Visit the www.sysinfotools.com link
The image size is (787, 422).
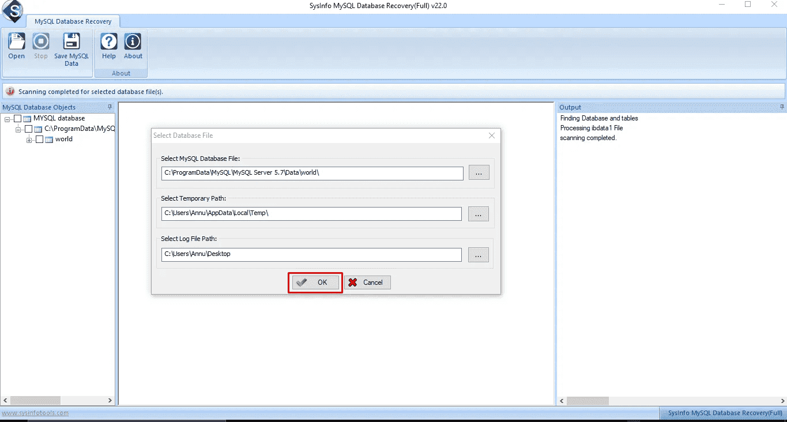[x=35, y=413]
